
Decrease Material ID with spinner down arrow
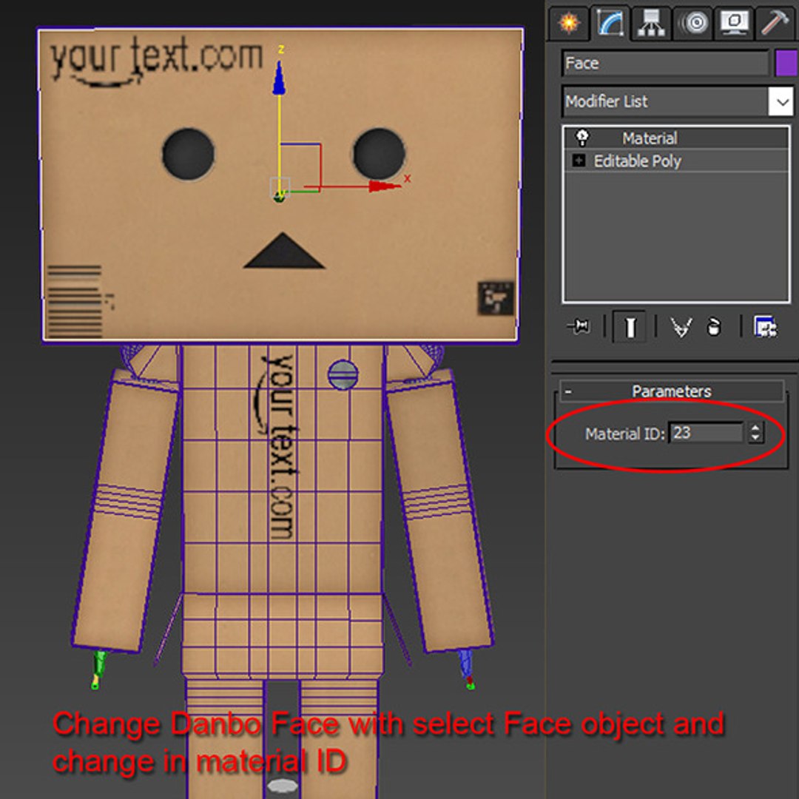pos(755,438)
